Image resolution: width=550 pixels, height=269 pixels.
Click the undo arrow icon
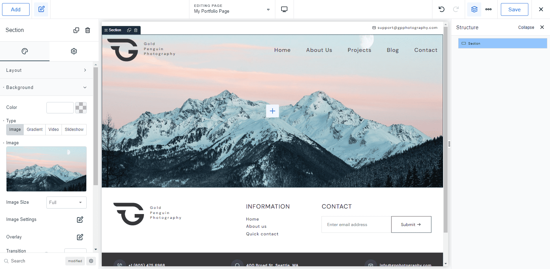pyautogui.click(x=441, y=9)
